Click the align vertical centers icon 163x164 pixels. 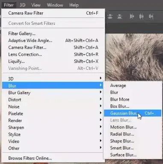coord(110,16)
